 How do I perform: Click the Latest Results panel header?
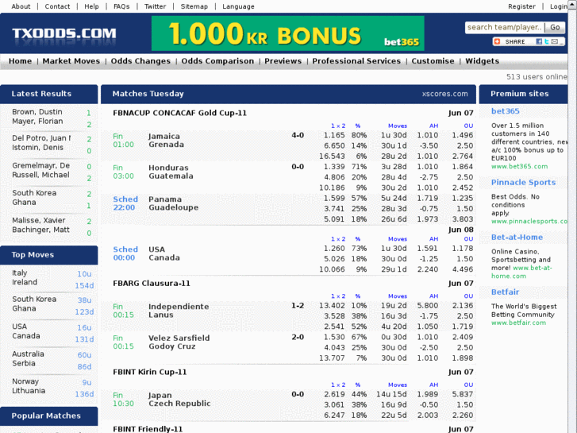coord(49,94)
